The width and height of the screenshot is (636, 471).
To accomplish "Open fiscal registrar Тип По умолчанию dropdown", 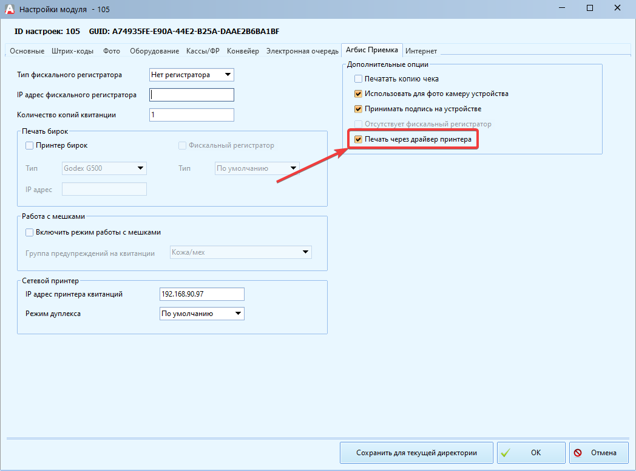I will coord(257,168).
